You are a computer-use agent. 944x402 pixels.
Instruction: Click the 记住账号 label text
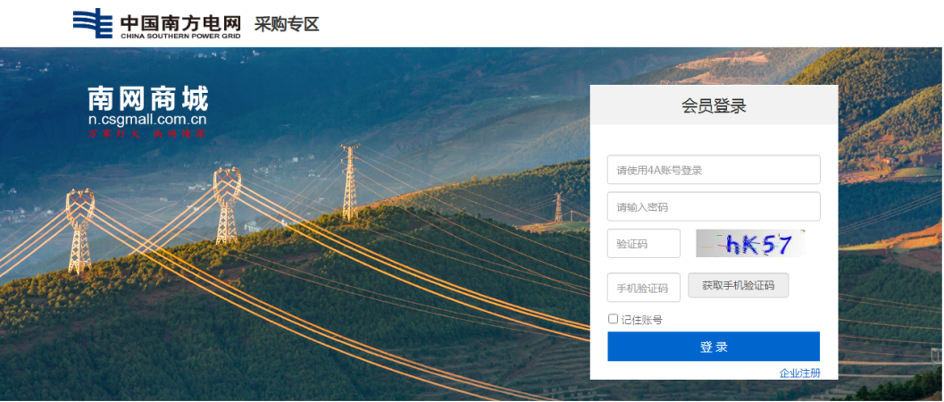(x=642, y=320)
